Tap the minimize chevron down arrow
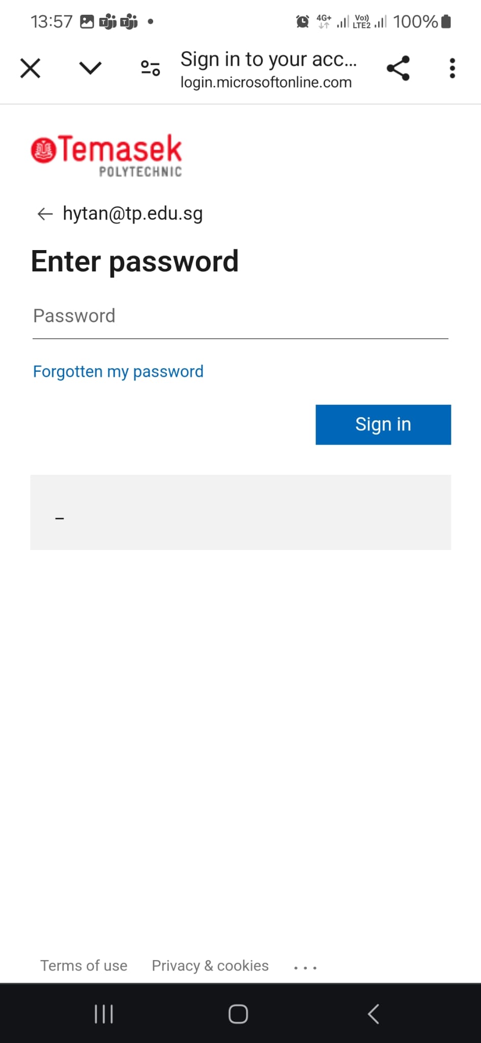 (91, 68)
